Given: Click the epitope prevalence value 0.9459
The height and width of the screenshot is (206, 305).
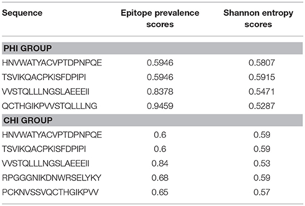Looking at the screenshot, I should click(x=160, y=106).
